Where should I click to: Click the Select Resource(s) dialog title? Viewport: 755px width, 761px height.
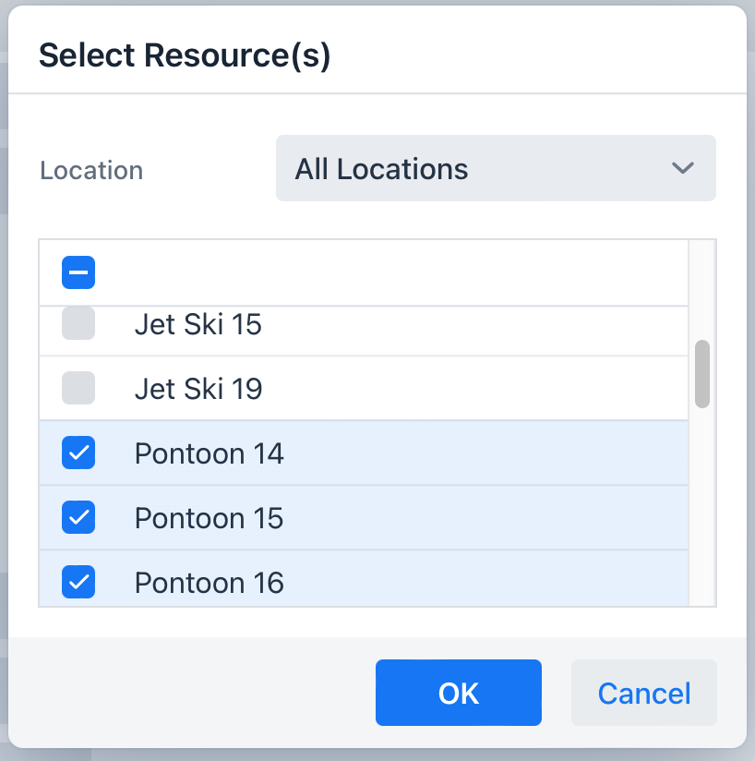185,55
